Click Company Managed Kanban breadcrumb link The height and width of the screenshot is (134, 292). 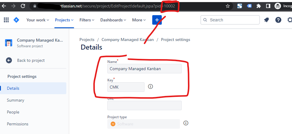128,40
